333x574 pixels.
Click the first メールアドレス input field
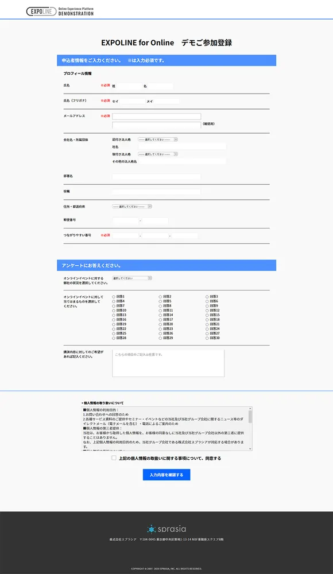coord(156,117)
